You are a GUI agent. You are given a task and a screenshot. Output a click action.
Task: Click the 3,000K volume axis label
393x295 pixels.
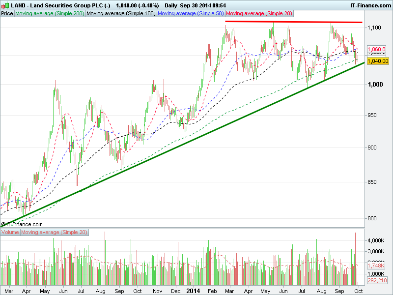[x=376, y=251]
